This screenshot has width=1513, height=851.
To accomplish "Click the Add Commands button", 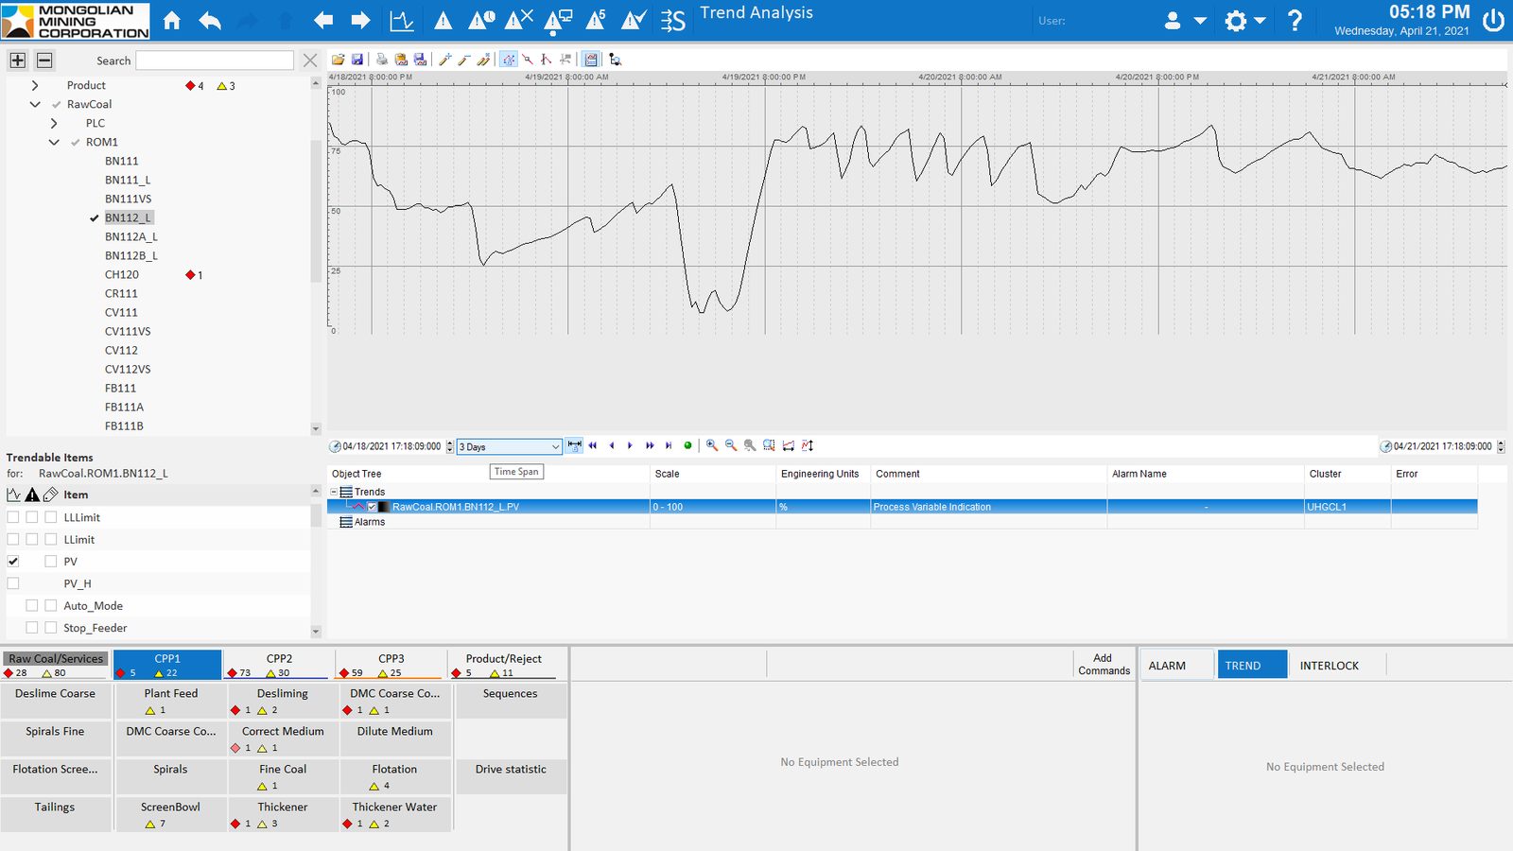I will [x=1104, y=665].
